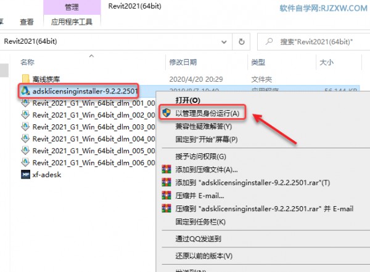
Task: Select the 离线族库 folder name
Action: click(x=46, y=79)
